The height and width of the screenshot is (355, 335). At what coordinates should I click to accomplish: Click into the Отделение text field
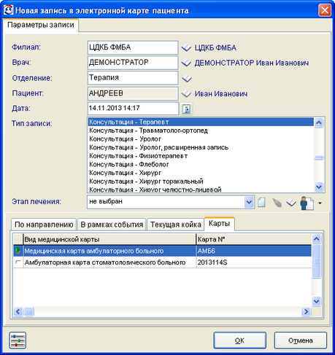point(133,78)
